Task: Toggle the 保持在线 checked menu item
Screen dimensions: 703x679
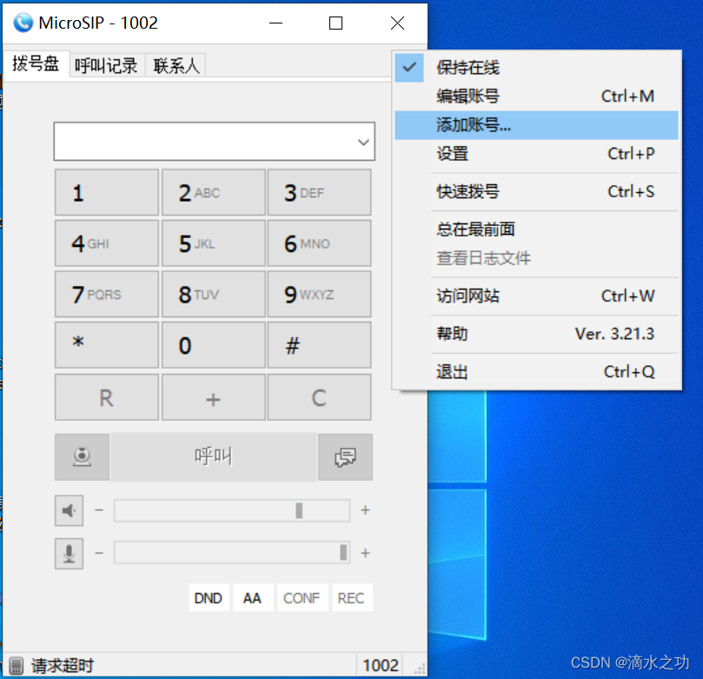Action: 536,68
